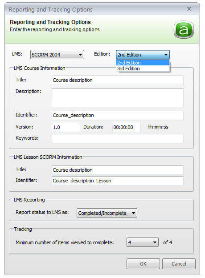
Task: Click the Keywords input field
Action: tap(117, 138)
